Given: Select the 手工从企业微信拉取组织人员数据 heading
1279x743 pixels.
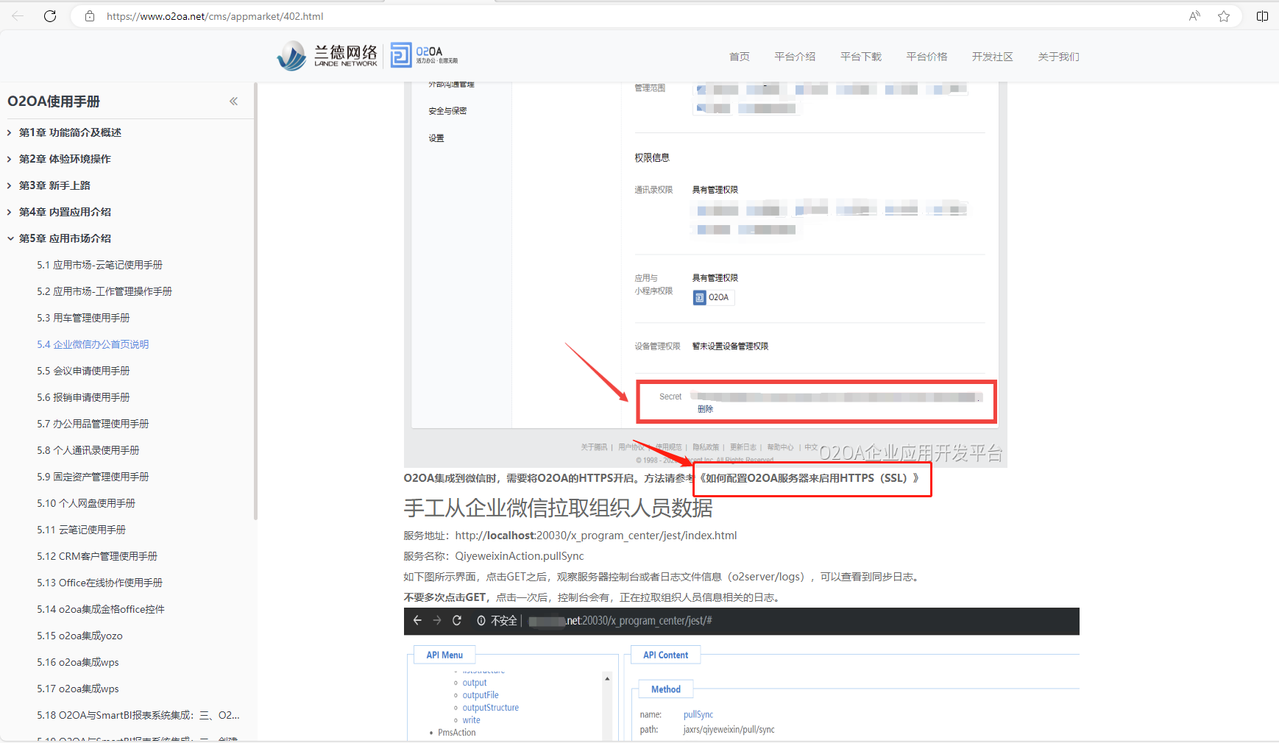Looking at the screenshot, I should (x=558, y=508).
